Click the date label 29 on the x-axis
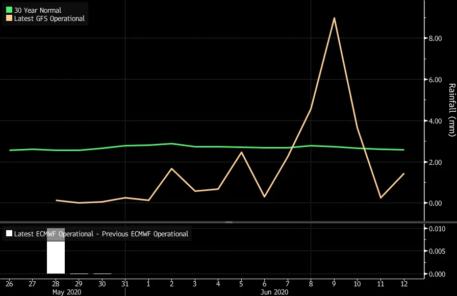This screenshot has height=296, width=457. pyautogui.click(x=79, y=284)
